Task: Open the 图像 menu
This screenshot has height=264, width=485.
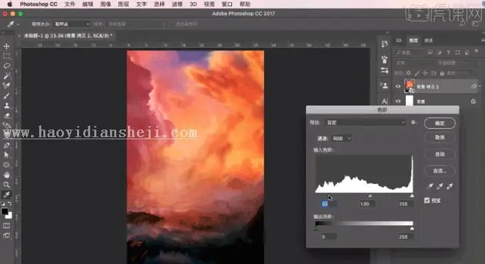Action: (x=105, y=4)
